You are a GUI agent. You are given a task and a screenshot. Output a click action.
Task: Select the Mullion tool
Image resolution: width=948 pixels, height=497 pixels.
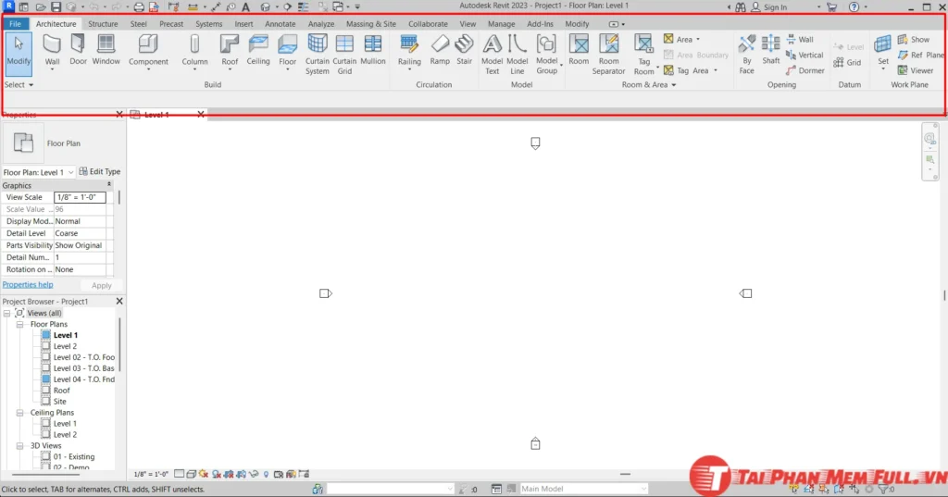372,50
